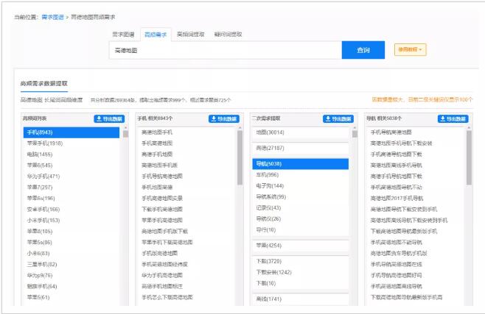The height and width of the screenshot is (314, 485).
Task: Open the 高频词提取 tab
Action: tap(190, 35)
